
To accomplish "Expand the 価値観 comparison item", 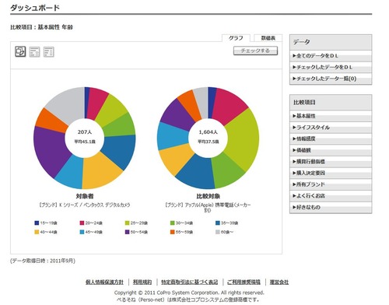I will (331, 150).
